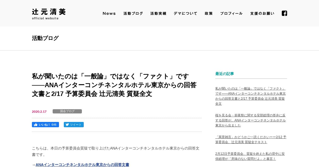This screenshot has height=167, width=319.
Task: Click the 活動ブログ page heading
Action: point(45,38)
